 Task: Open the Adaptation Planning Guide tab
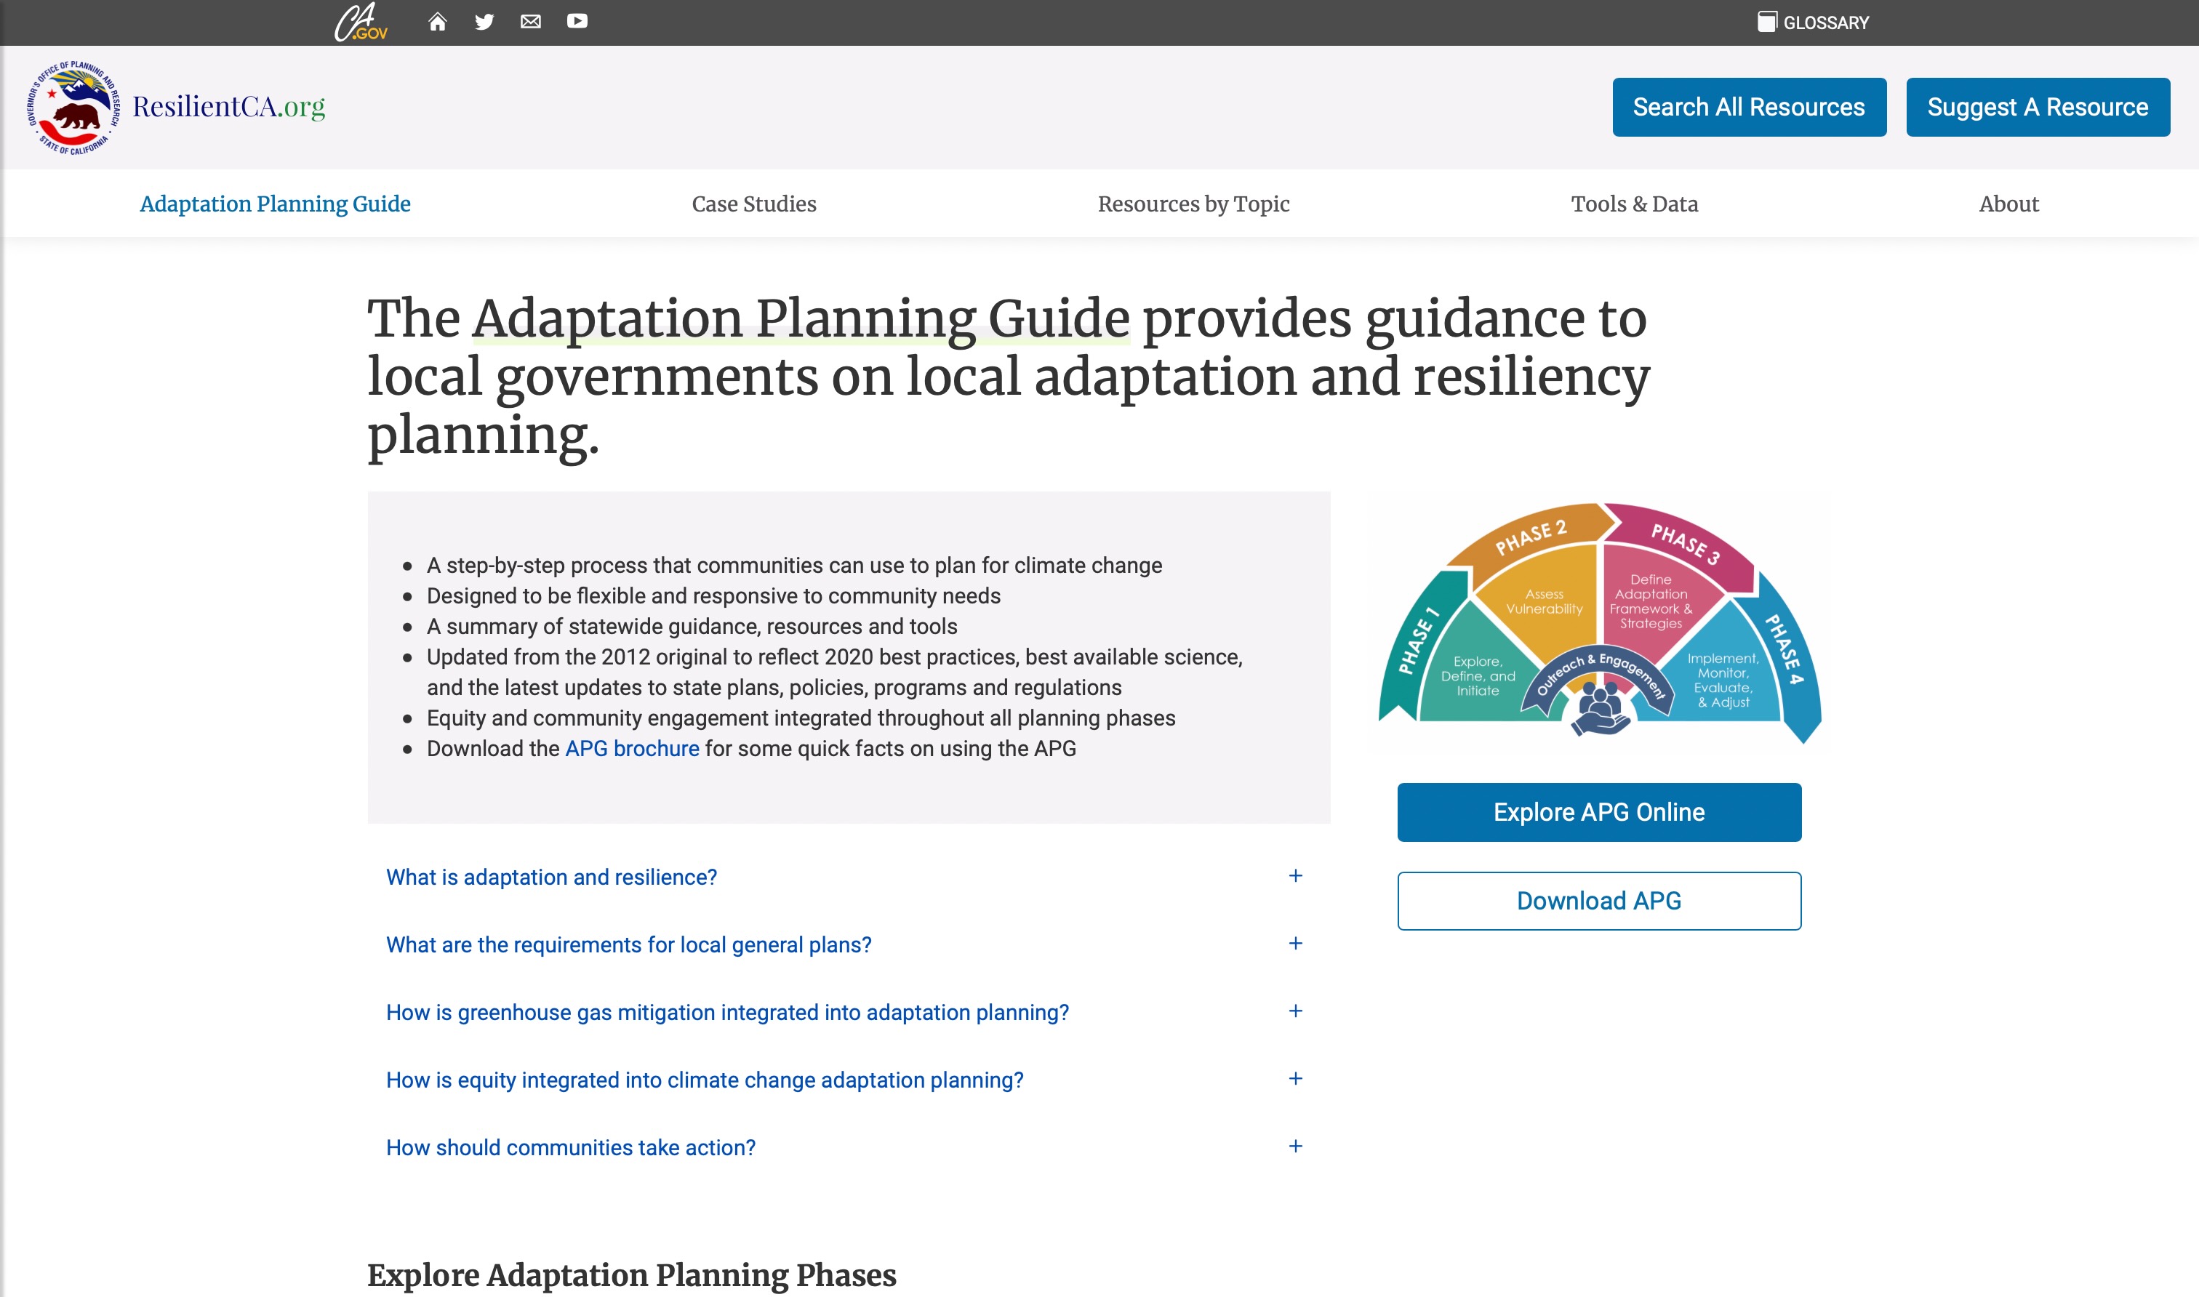click(275, 204)
